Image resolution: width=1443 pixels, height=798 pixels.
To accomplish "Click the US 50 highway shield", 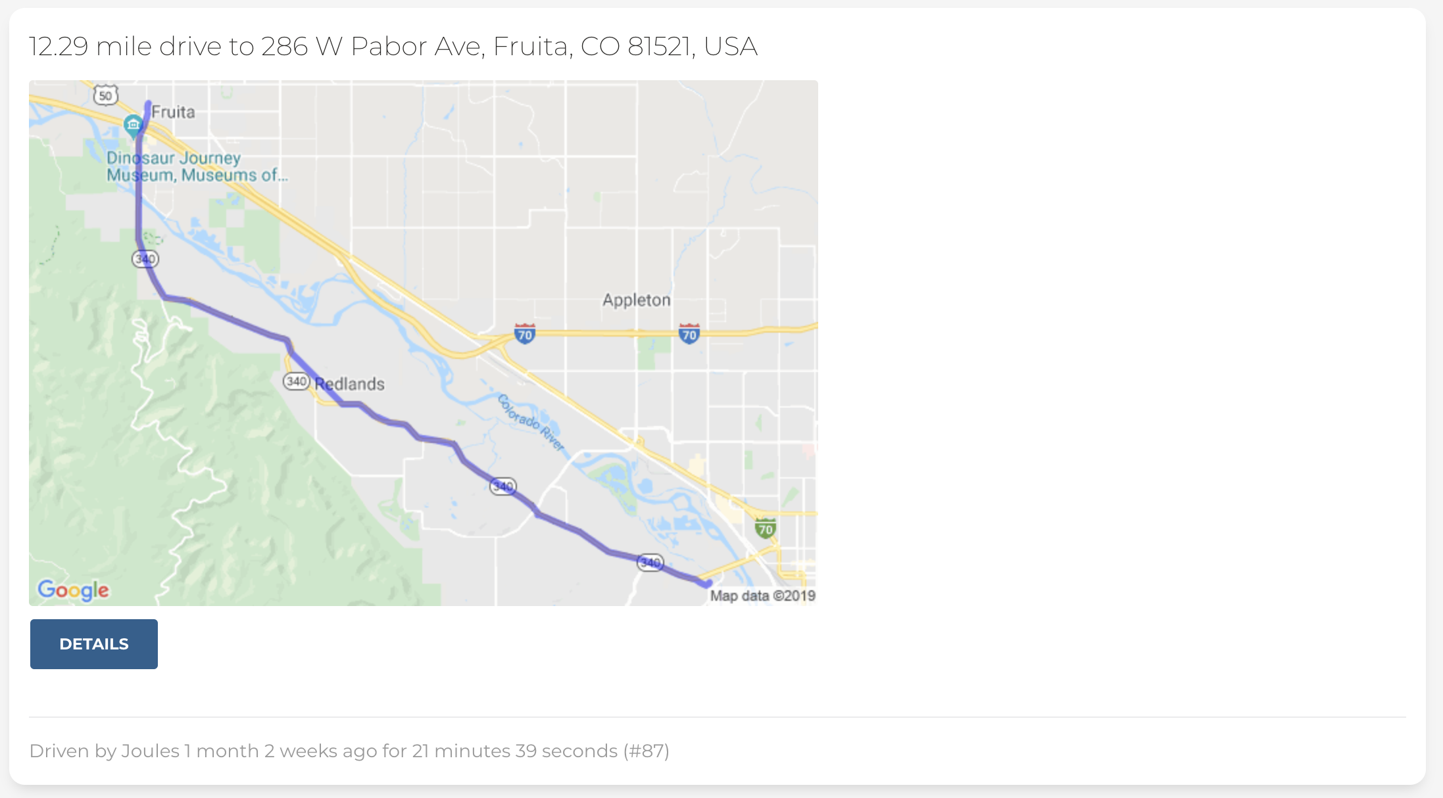I will pos(105,95).
